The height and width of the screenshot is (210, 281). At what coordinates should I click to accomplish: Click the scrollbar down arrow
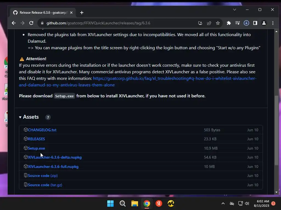pyautogui.click(x=277, y=192)
